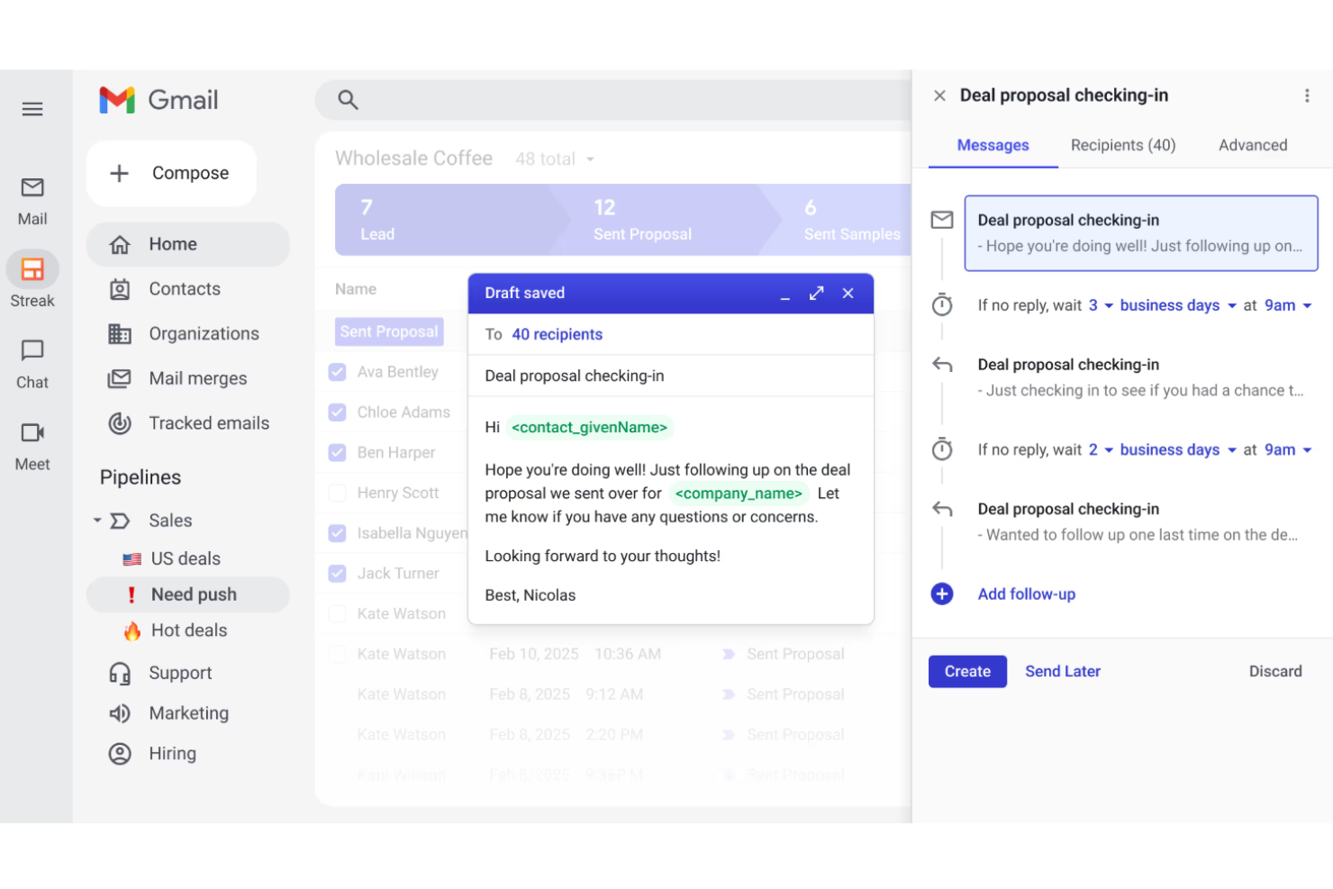
Task: Open first business days dropdown after 3
Action: click(x=1178, y=305)
